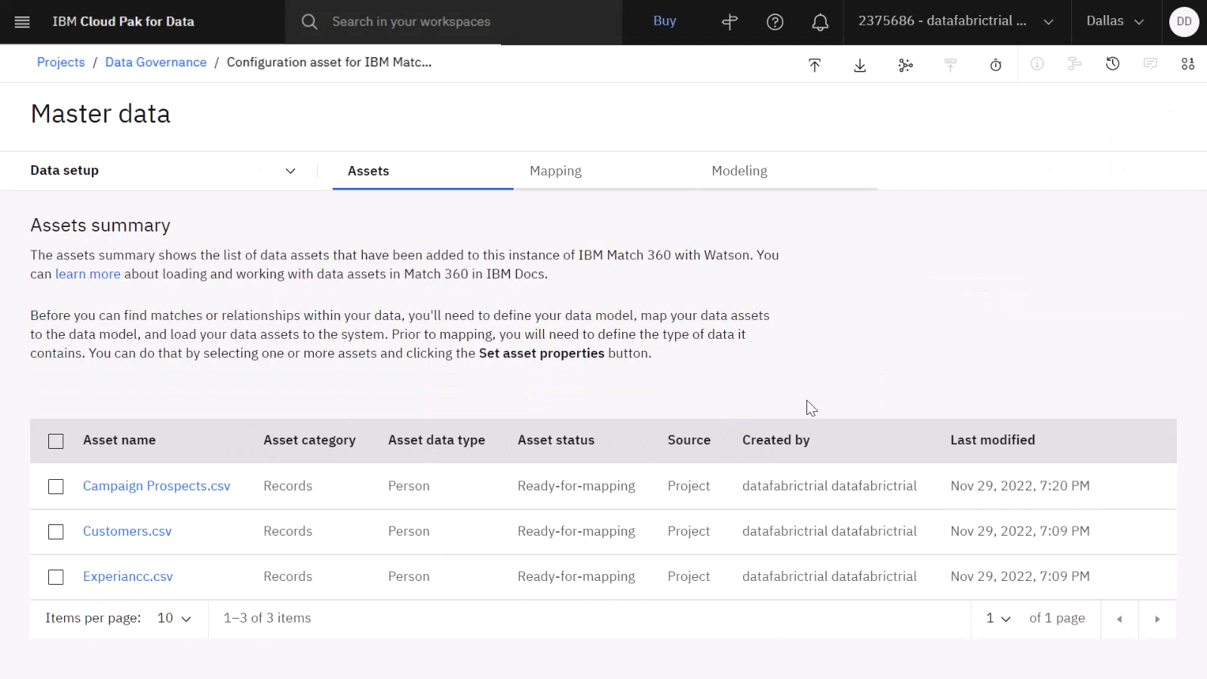
Task: Open the page number selector dropdown
Action: [x=998, y=619]
